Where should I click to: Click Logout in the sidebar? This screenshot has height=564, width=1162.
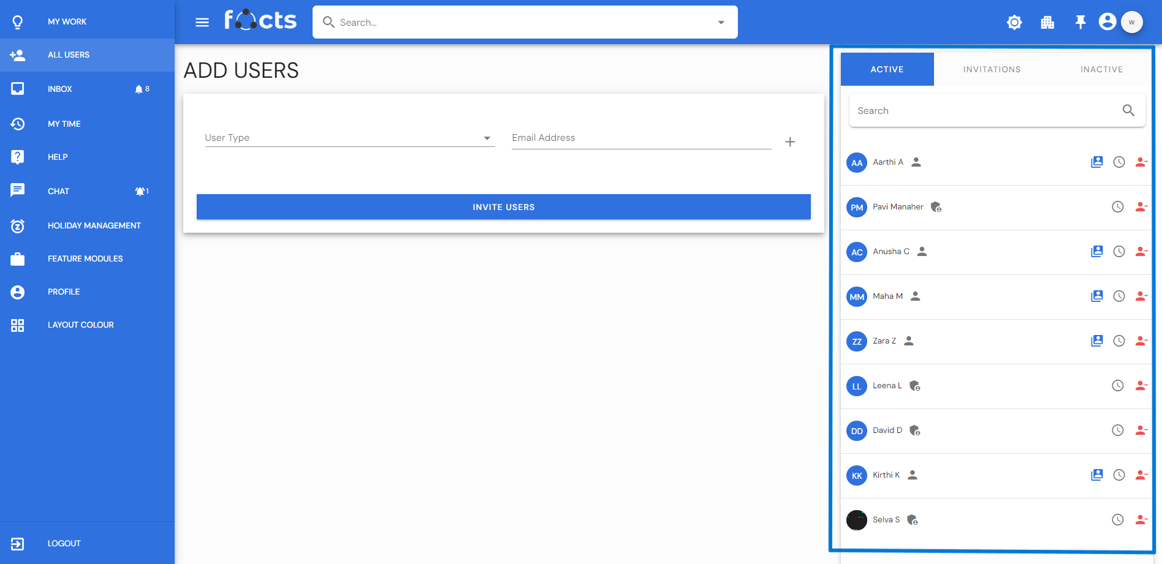pos(64,543)
